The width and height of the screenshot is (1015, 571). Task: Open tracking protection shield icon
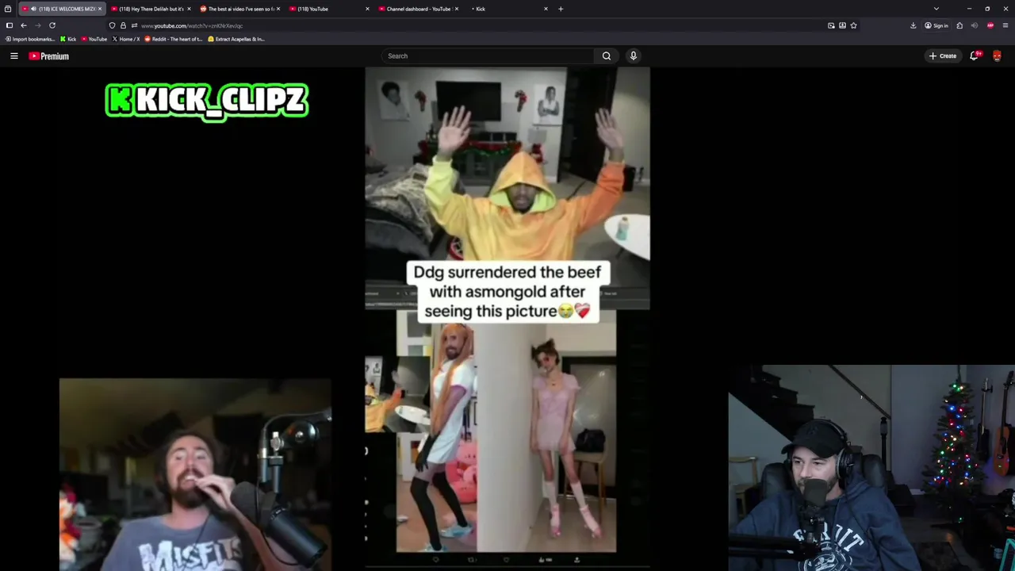112,25
